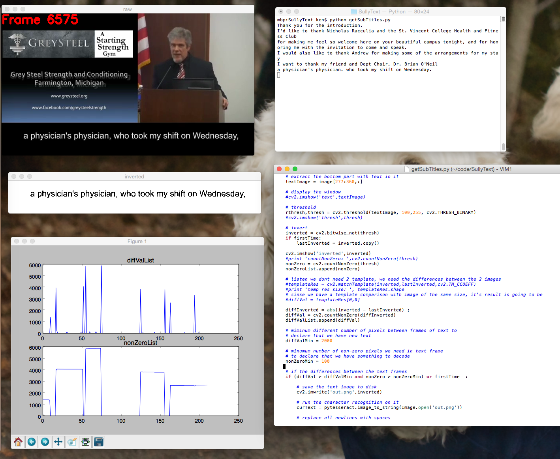560x459 pixels.
Task: Click the document icon in VIM title bar
Action: tap(407, 169)
